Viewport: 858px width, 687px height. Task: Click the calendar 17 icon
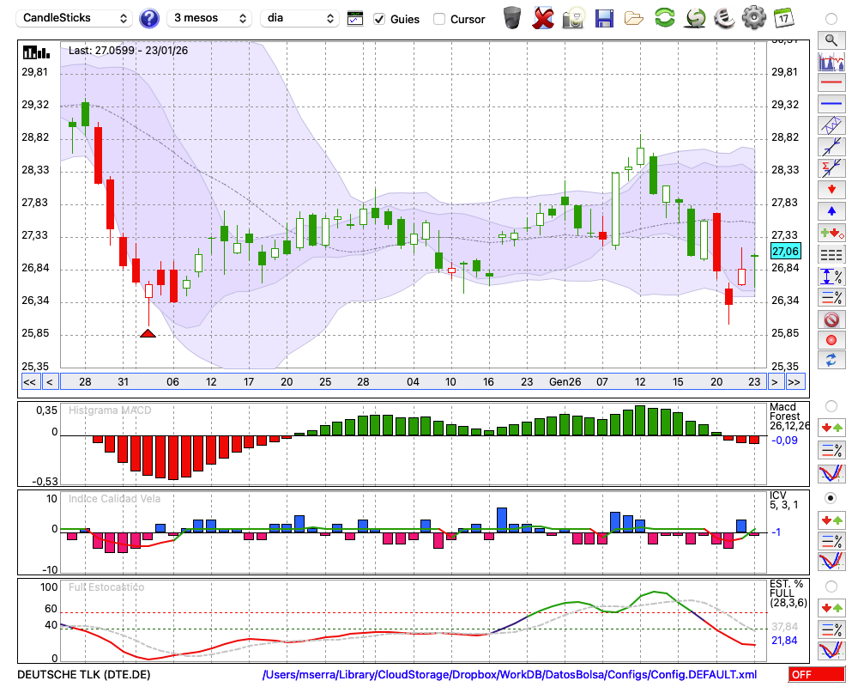783,17
